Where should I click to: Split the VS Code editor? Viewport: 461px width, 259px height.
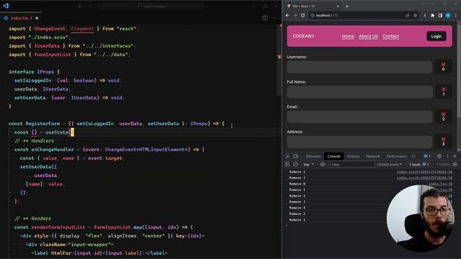[x=265, y=18]
